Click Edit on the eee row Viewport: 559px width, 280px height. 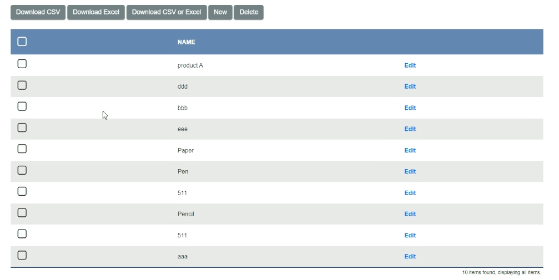(410, 129)
